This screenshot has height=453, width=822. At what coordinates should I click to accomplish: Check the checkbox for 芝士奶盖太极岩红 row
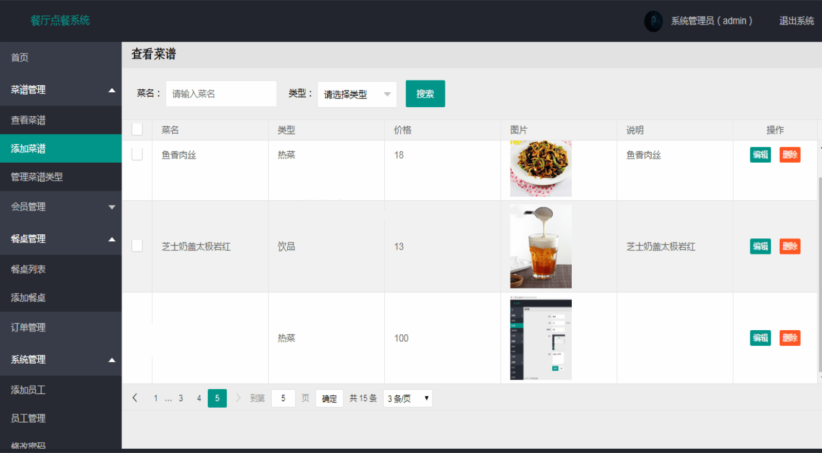[x=136, y=246]
